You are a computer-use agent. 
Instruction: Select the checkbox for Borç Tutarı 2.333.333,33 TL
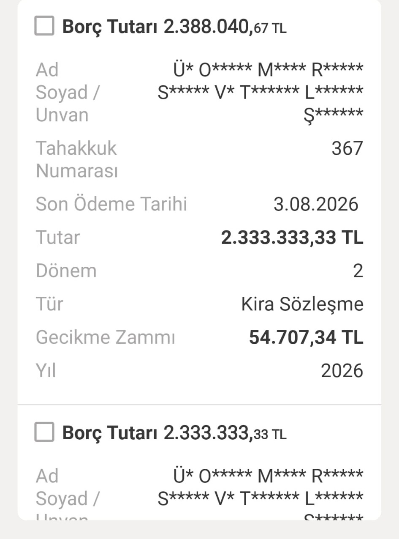click(44, 432)
